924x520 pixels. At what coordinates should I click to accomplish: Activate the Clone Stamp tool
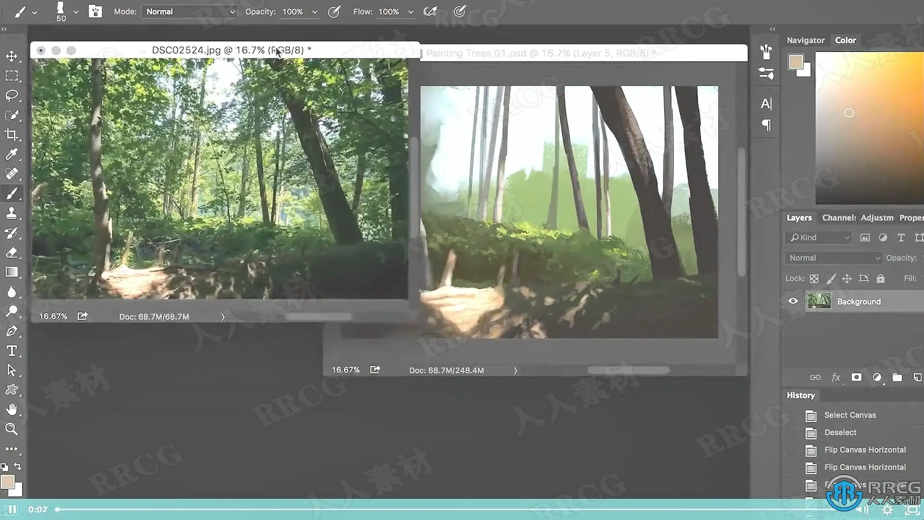[12, 213]
